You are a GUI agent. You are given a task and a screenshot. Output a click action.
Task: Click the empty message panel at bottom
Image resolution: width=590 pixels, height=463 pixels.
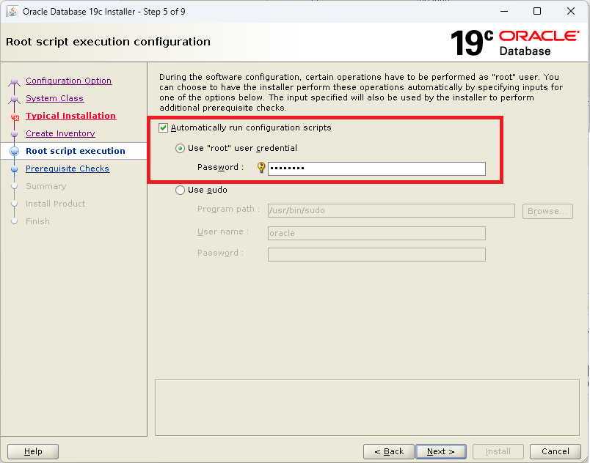click(x=367, y=408)
